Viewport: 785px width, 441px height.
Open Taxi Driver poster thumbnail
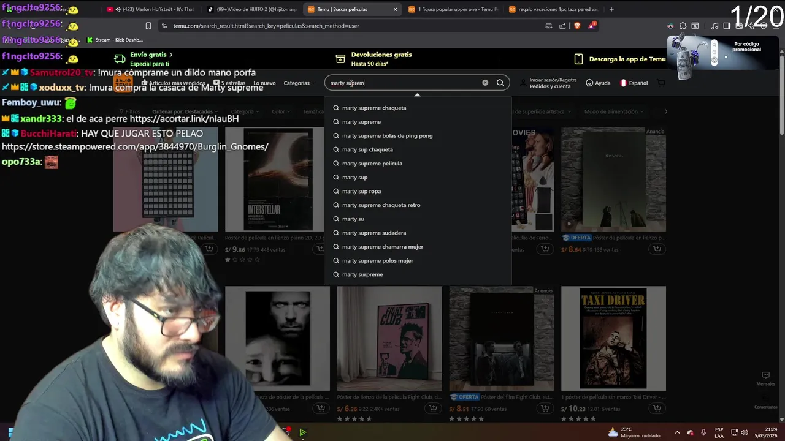(613, 338)
